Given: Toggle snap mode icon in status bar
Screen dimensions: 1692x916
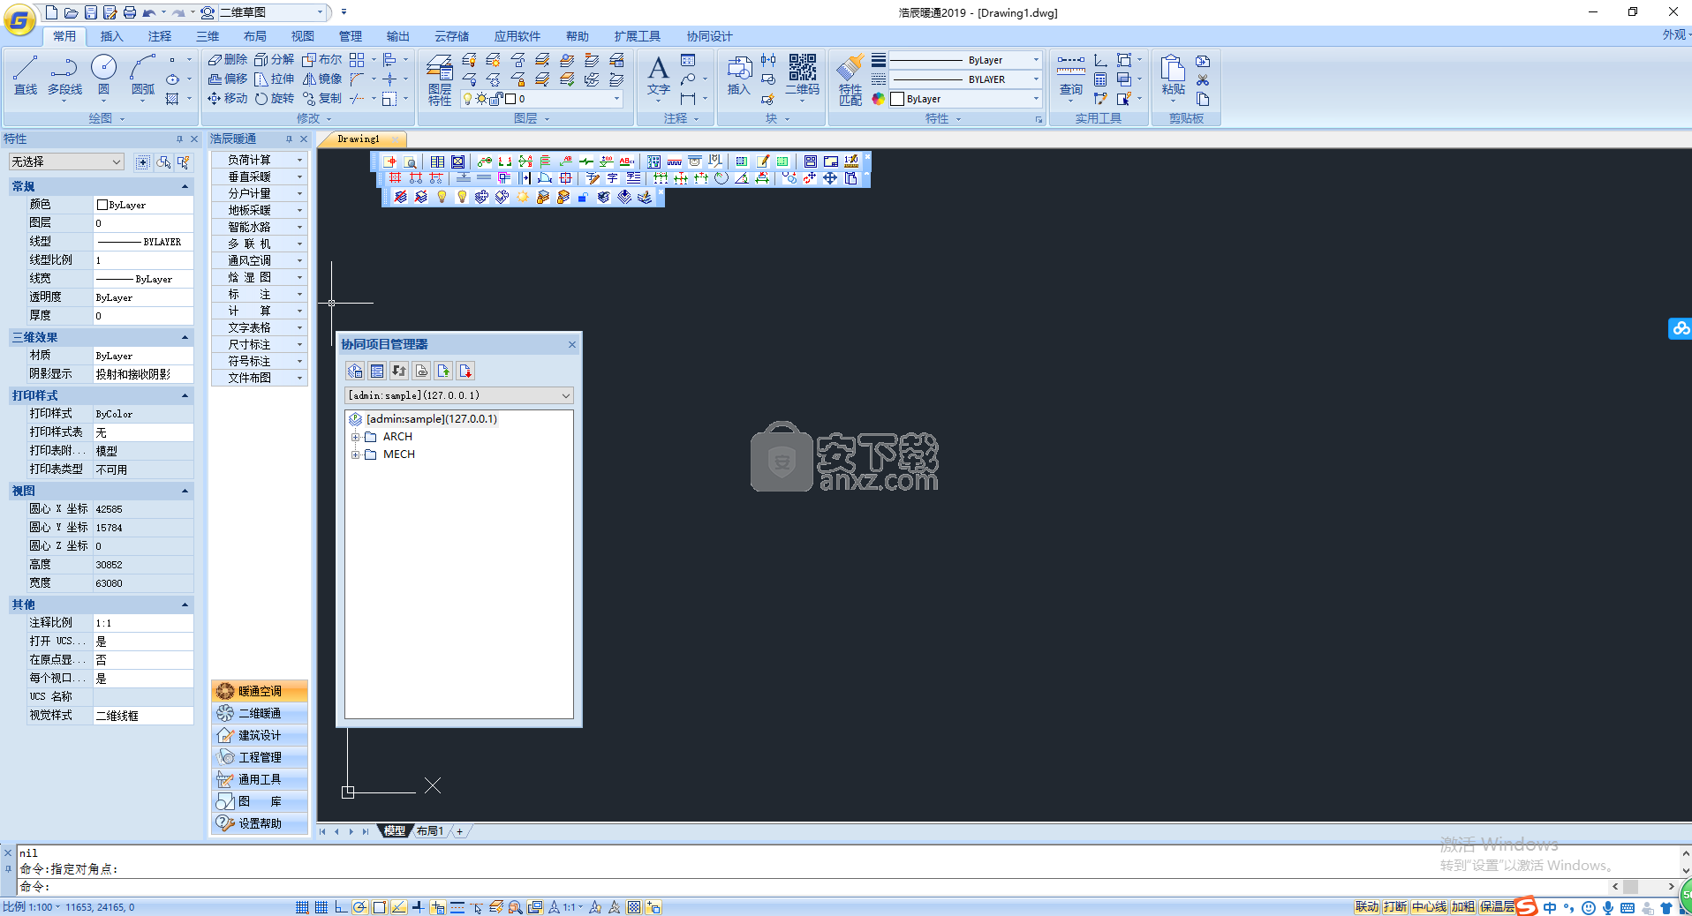Looking at the screenshot, I should click(302, 907).
